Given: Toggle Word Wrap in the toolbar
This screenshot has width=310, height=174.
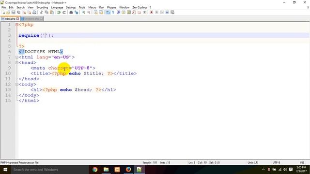Looking at the screenshot, I should (x=108, y=12).
